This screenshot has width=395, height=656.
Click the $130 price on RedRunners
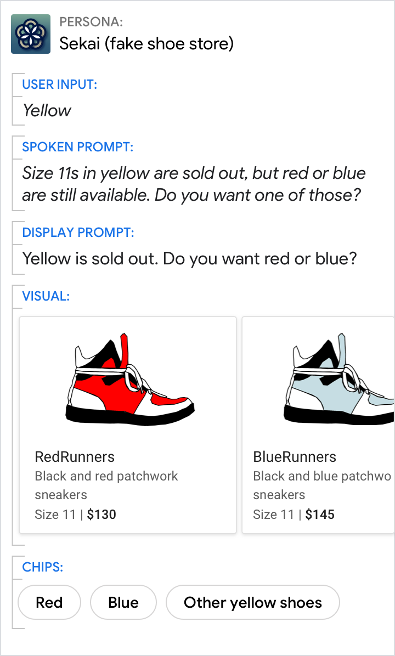click(x=101, y=514)
